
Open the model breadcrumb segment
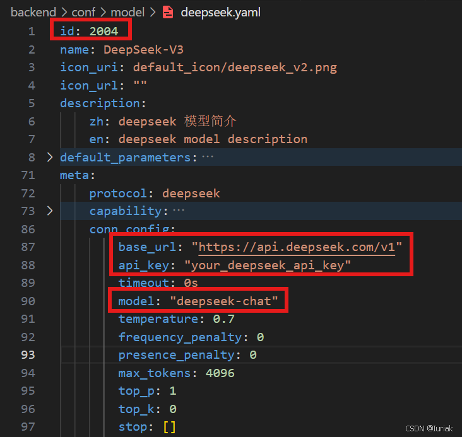(127, 13)
